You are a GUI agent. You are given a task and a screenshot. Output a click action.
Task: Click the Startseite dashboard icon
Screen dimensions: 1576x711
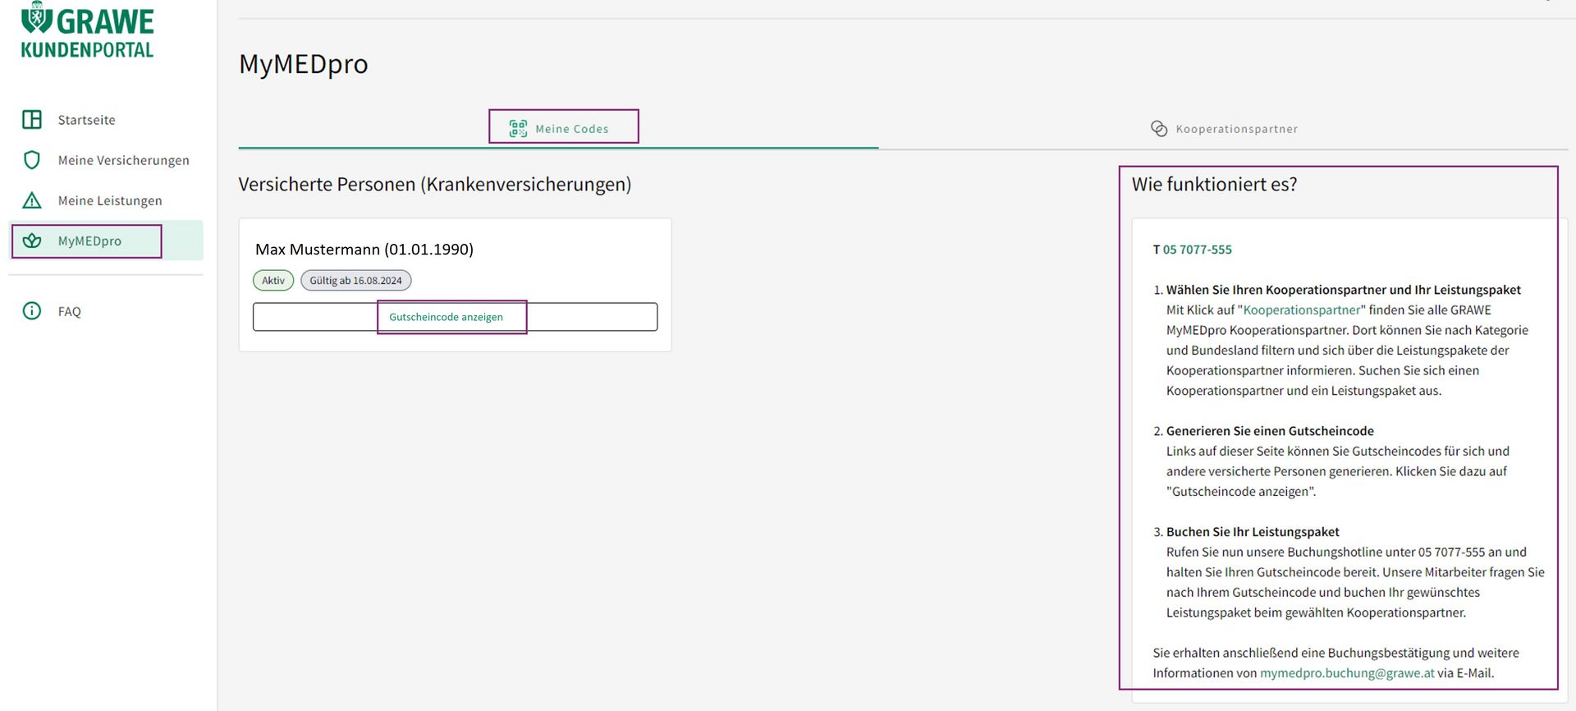click(32, 120)
